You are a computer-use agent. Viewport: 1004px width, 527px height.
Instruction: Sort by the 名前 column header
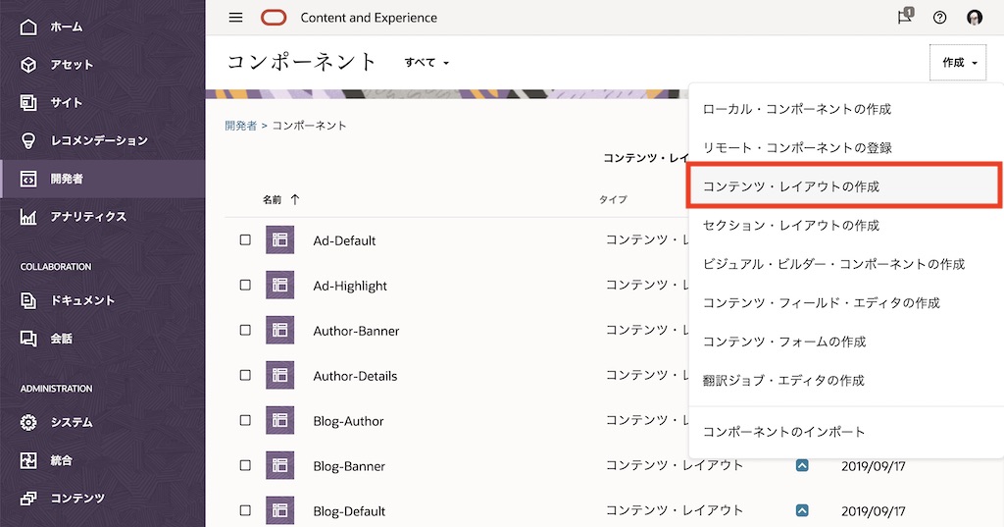[x=272, y=199]
